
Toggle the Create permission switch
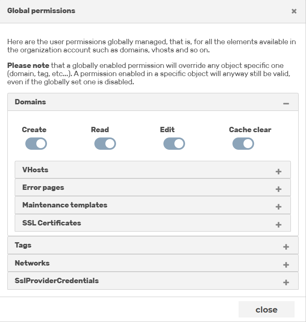click(x=36, y=144)
